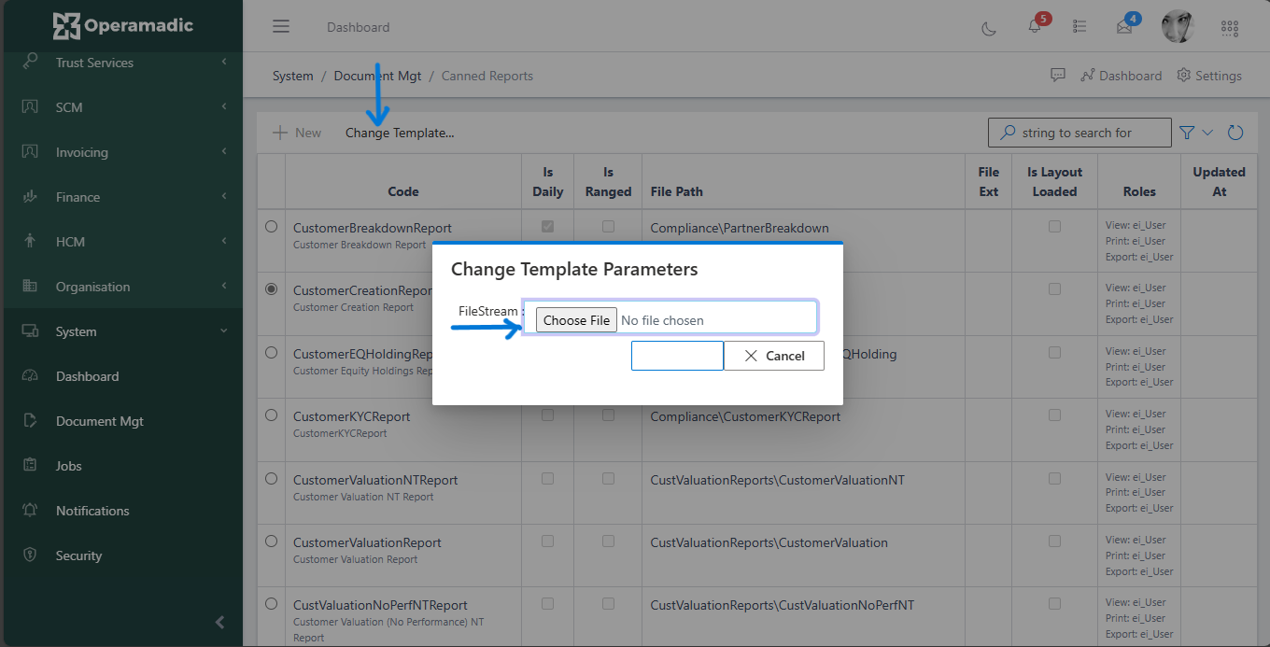Open Jobs in sidebar
Screen dimensions: 1270x647
[69, 466]
